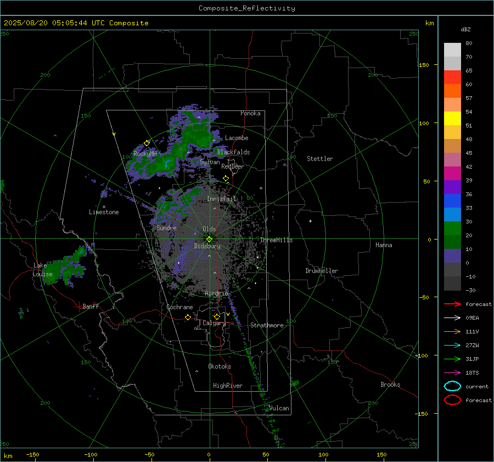Select the orange 57-60 dBZ swatch
Viewport: 494px width, 462px height.
click(452, 91)
